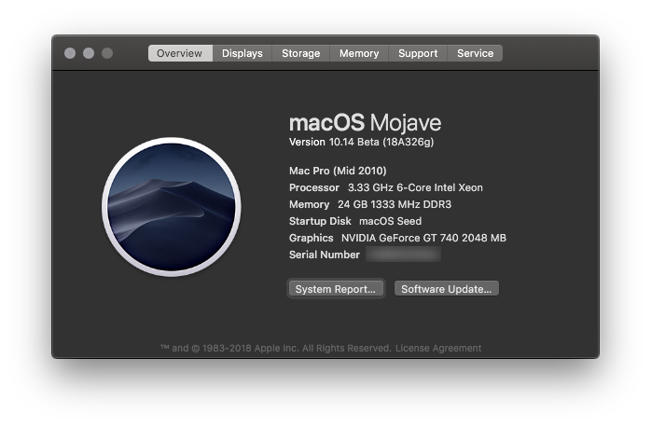Select the Overview tab
The image size is (651, 427).
click(x=179, y=53)
